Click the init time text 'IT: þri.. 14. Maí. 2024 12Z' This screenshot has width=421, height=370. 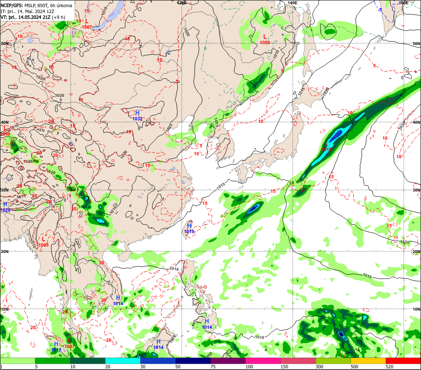pyautogui.click(x=27, y=11)
